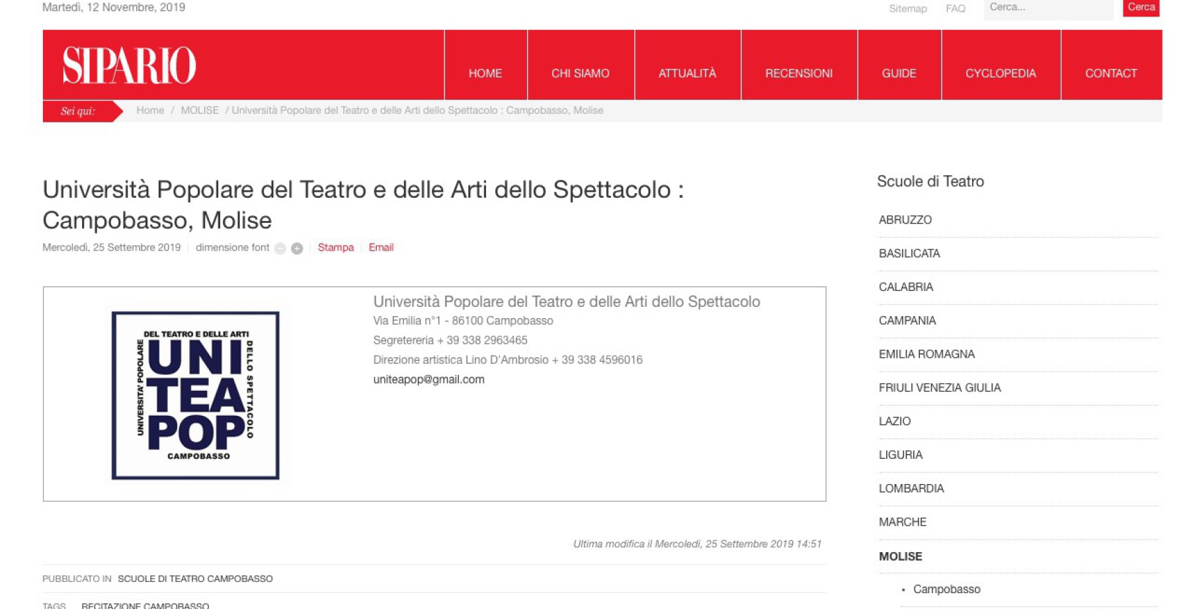Screen dimensions: 1195x609
Task: Decrease font size with minus icon
Action: click(x=280, y=249)
